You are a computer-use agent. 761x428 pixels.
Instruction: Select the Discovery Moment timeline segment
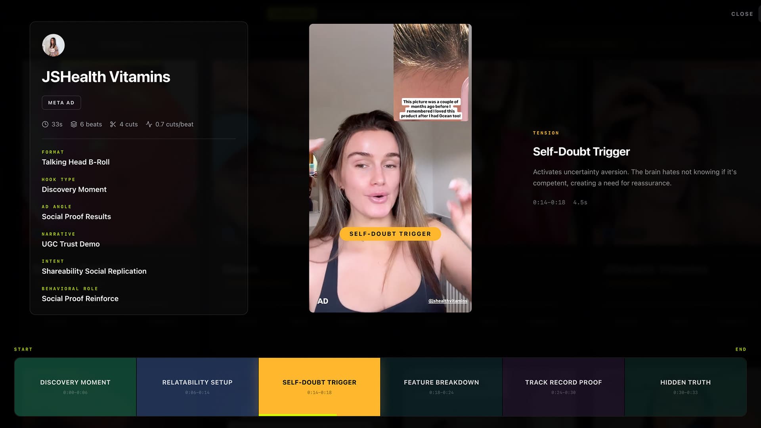point(75,387)
